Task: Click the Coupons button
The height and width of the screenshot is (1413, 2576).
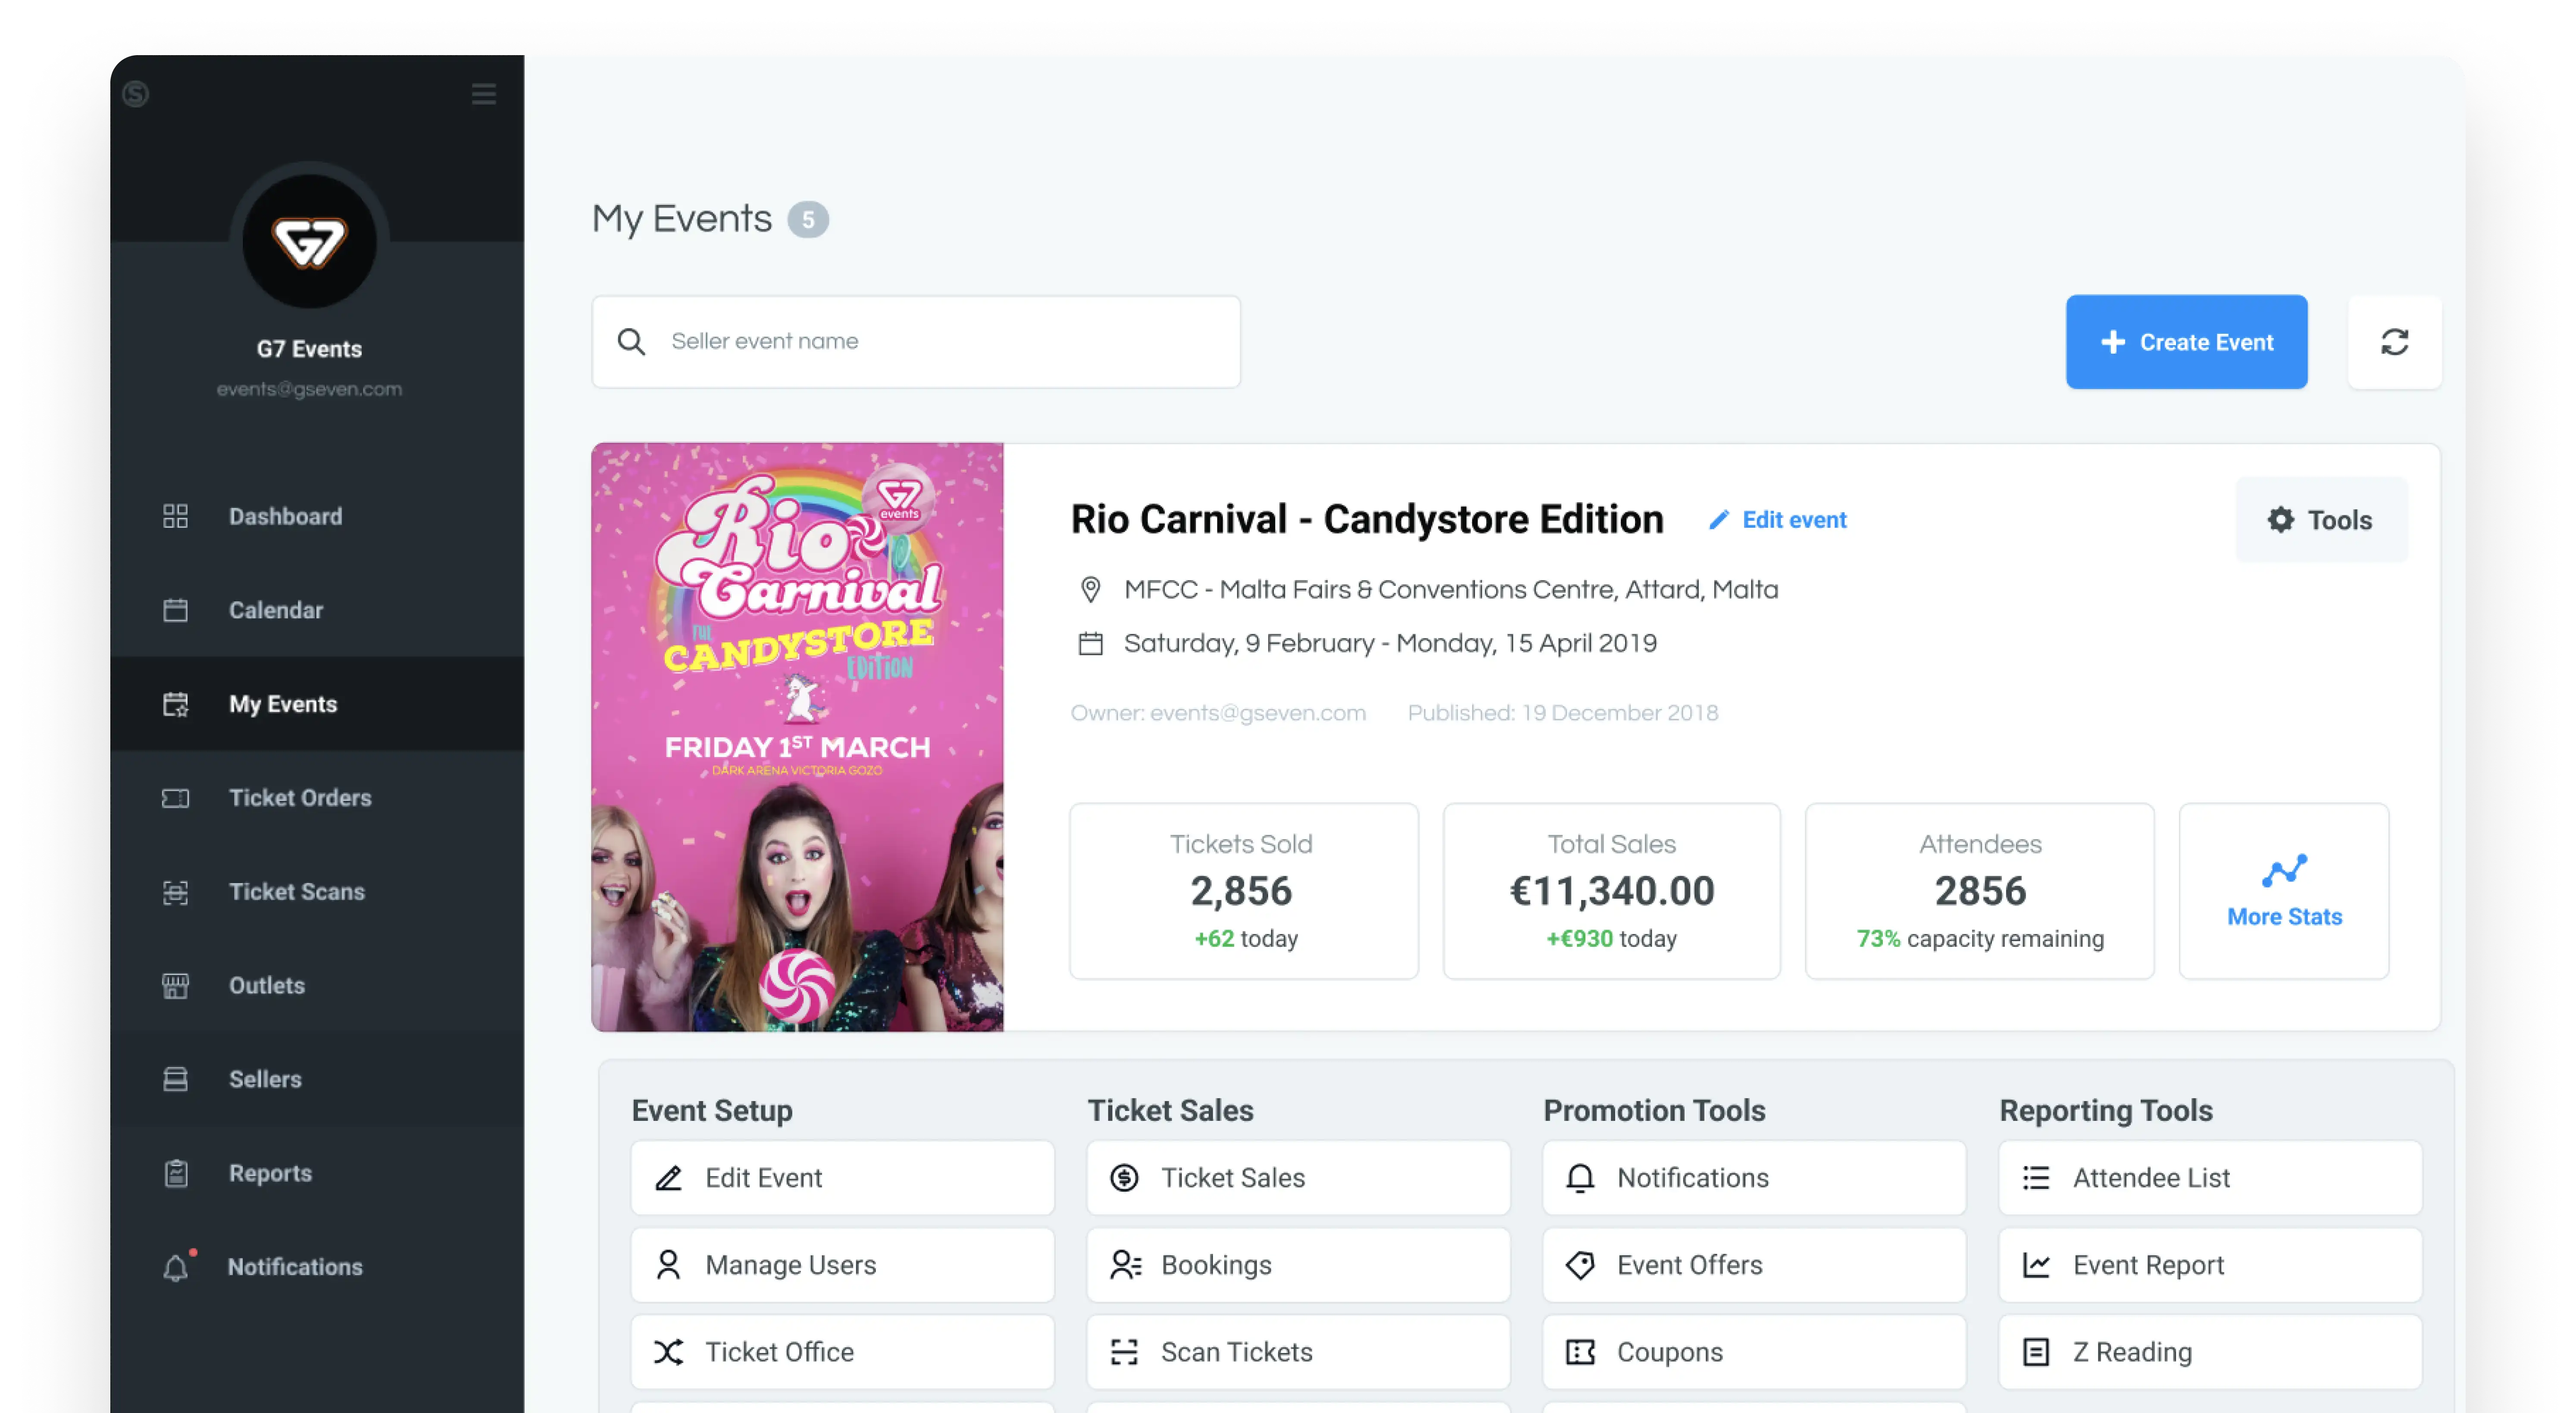Action: click(x=1755, y=1352)
